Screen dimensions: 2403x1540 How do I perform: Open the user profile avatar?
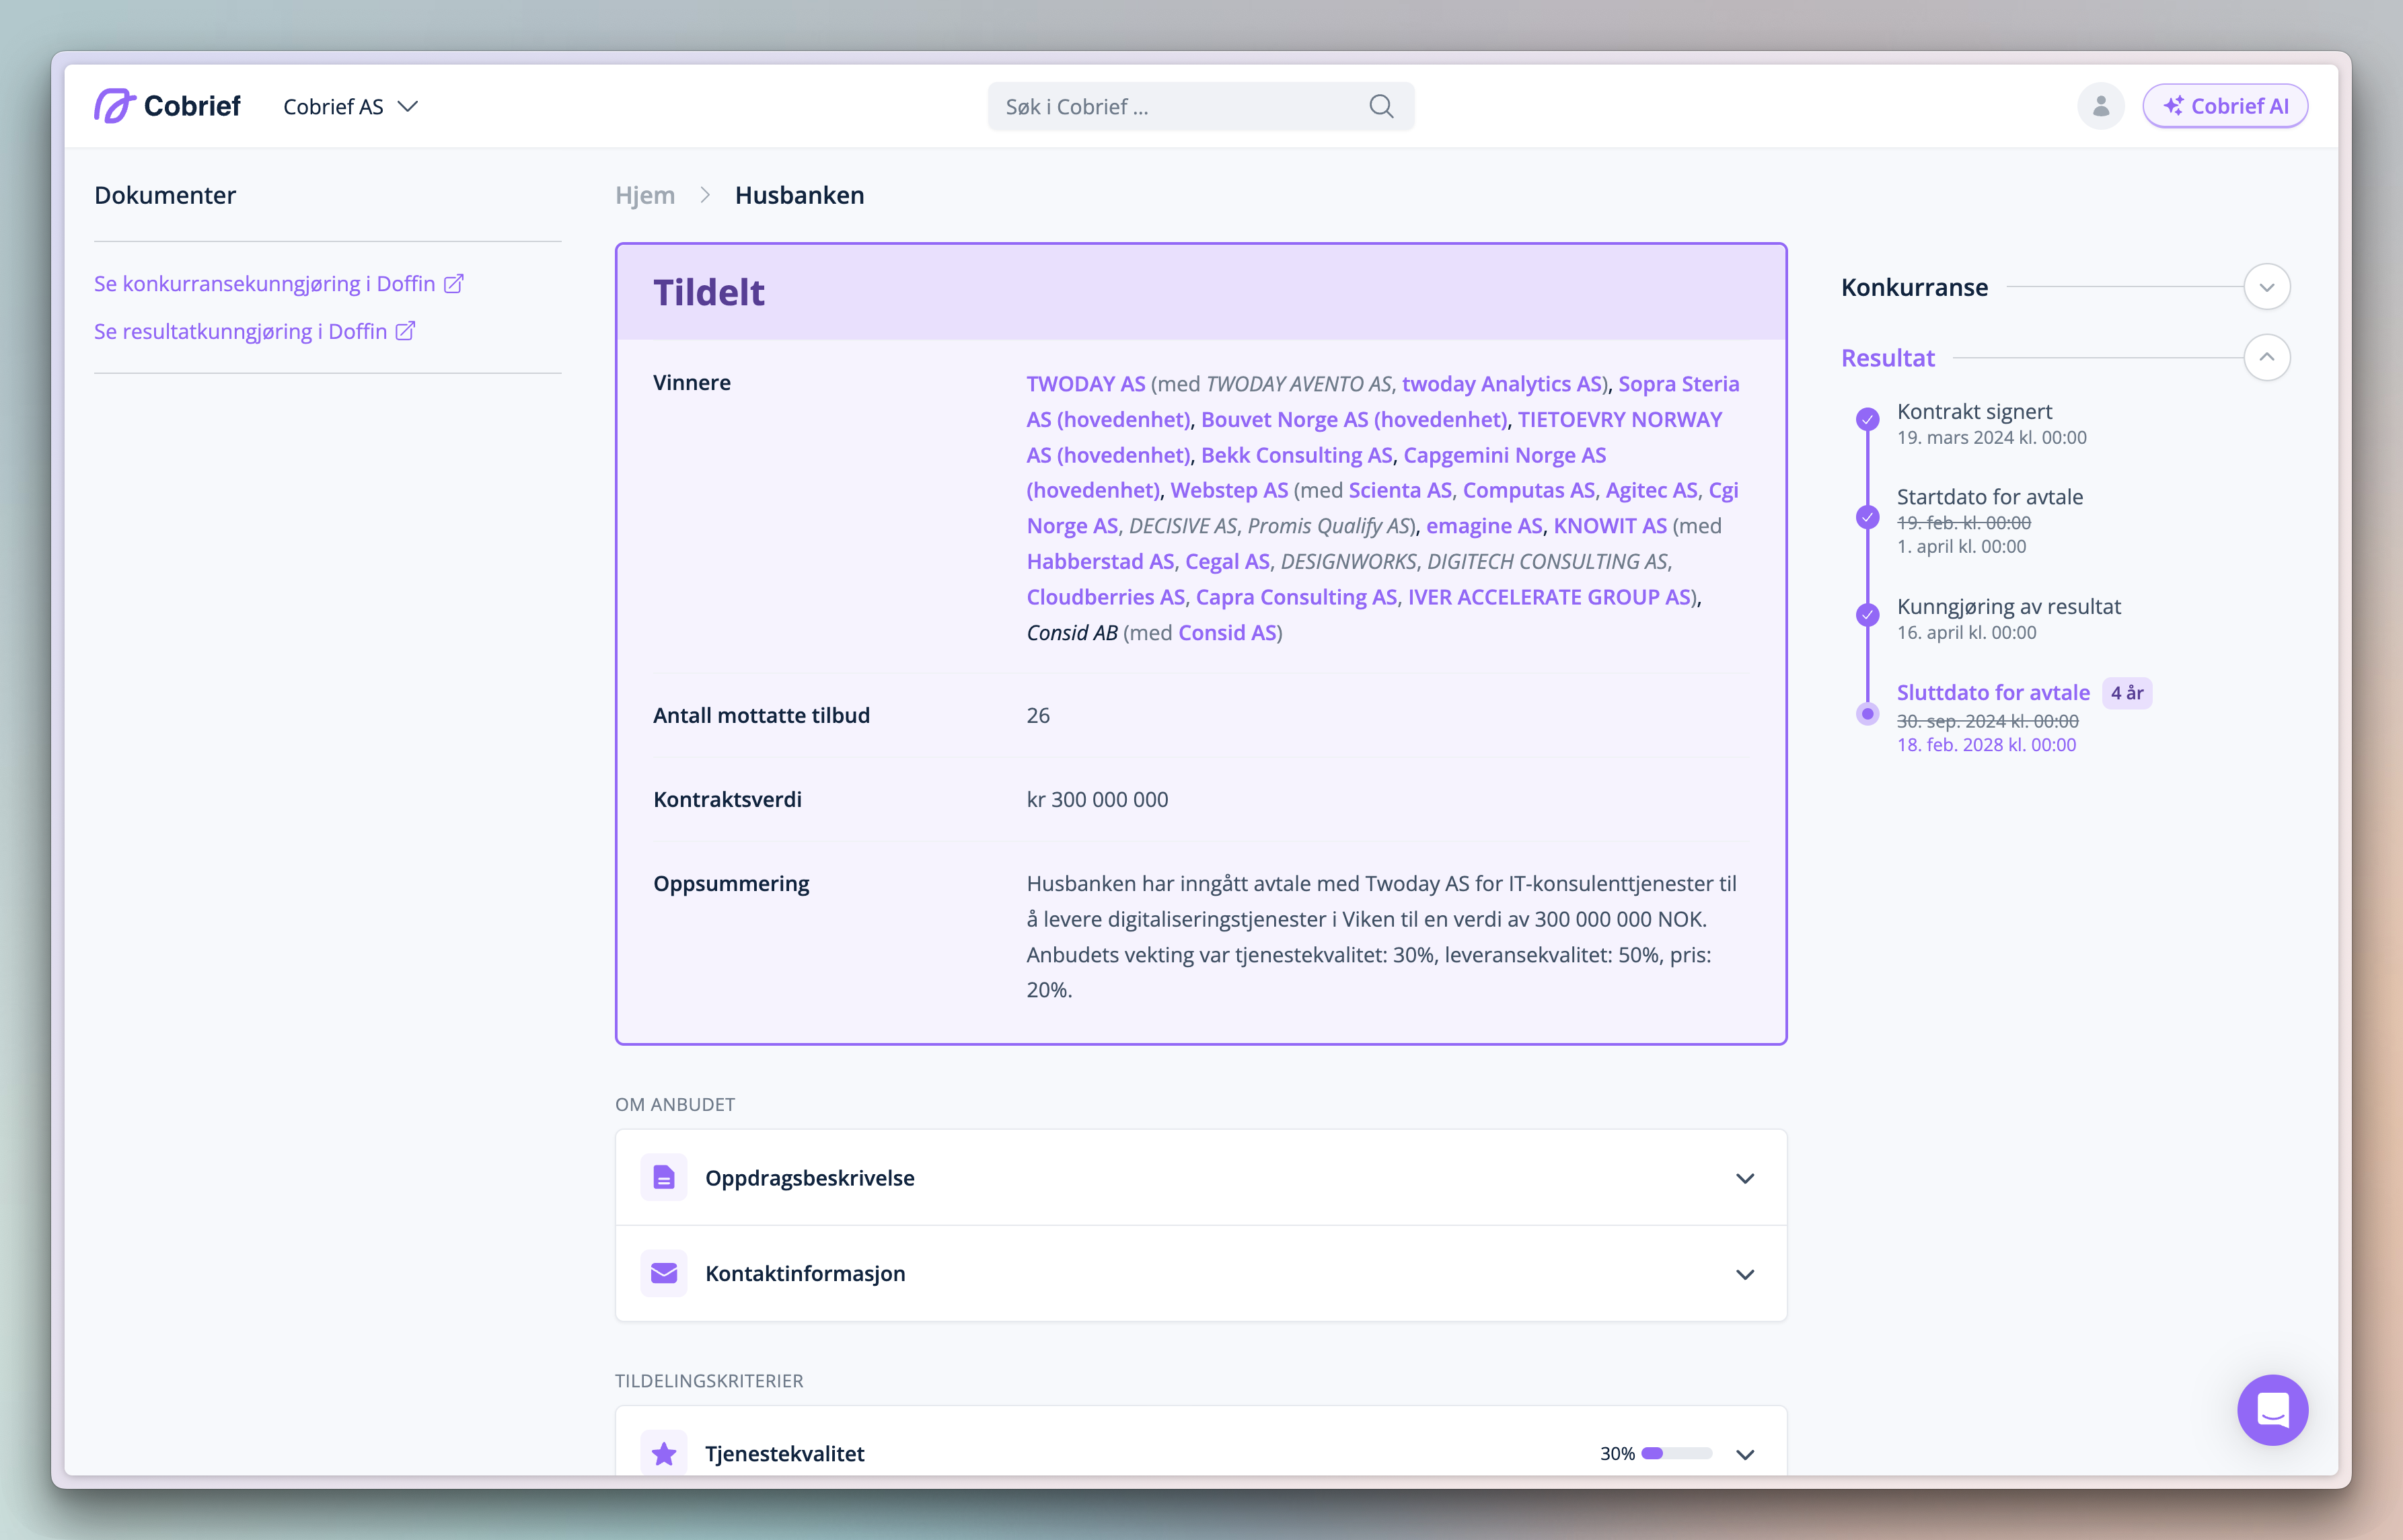click(x=2100, y=106)
